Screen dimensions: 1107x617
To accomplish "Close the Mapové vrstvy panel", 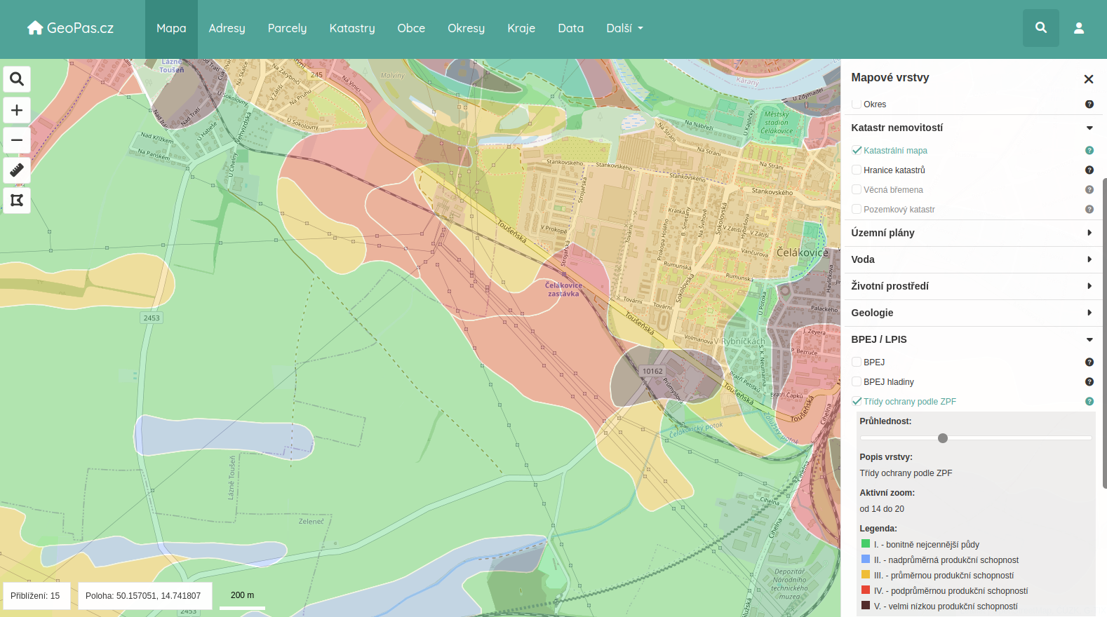I will tap(1088, 79).
